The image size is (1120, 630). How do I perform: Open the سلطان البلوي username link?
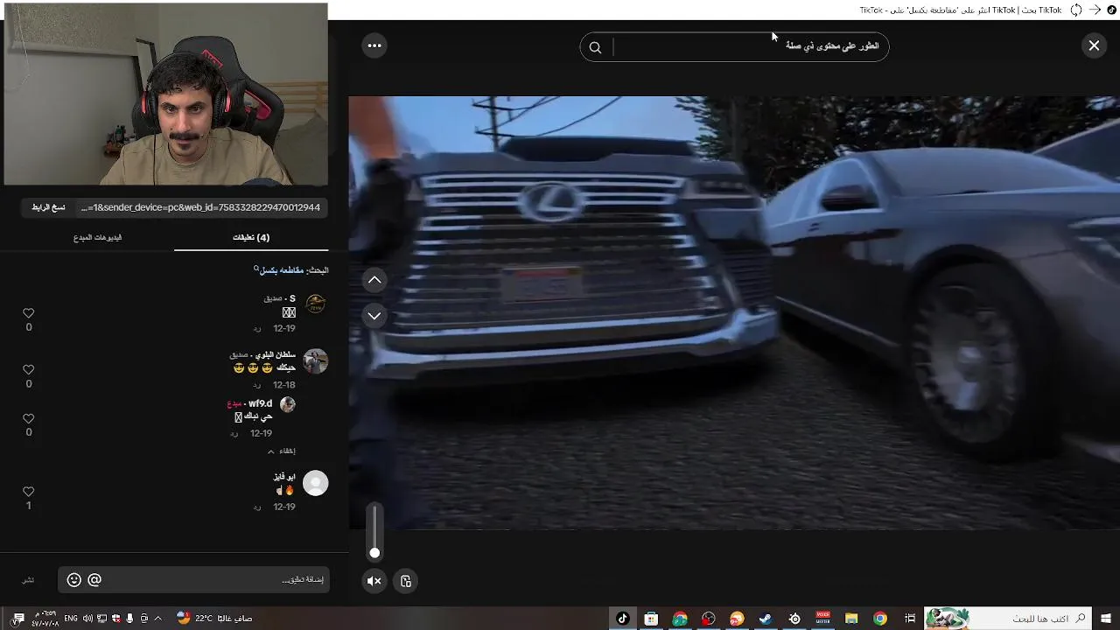point(275,354)
